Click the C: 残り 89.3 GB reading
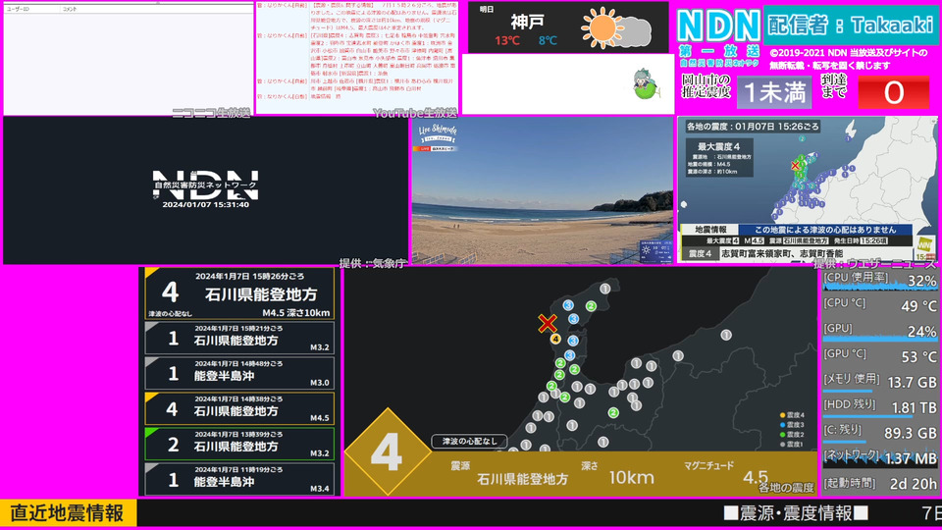The height and width of the screenshot is (530, 942). (x=879, y=433)
